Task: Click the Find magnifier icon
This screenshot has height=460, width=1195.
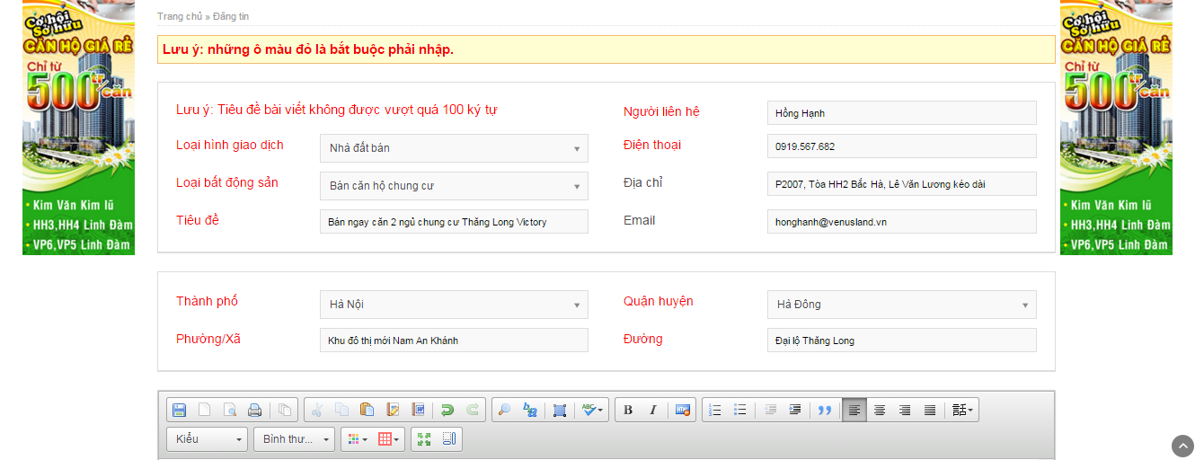Action: click(x=504, y=411)
